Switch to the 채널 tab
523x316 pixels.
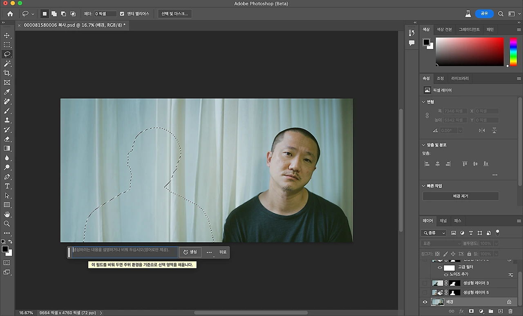[x=443, y=221]
